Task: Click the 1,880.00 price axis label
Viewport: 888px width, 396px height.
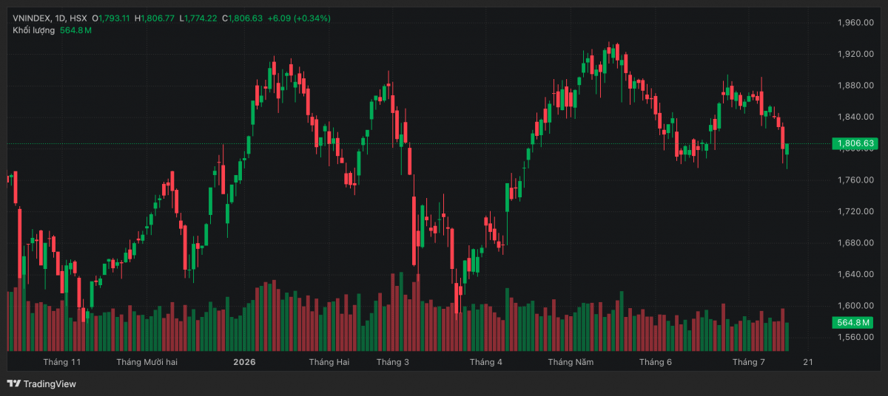Action: [855, 86]
